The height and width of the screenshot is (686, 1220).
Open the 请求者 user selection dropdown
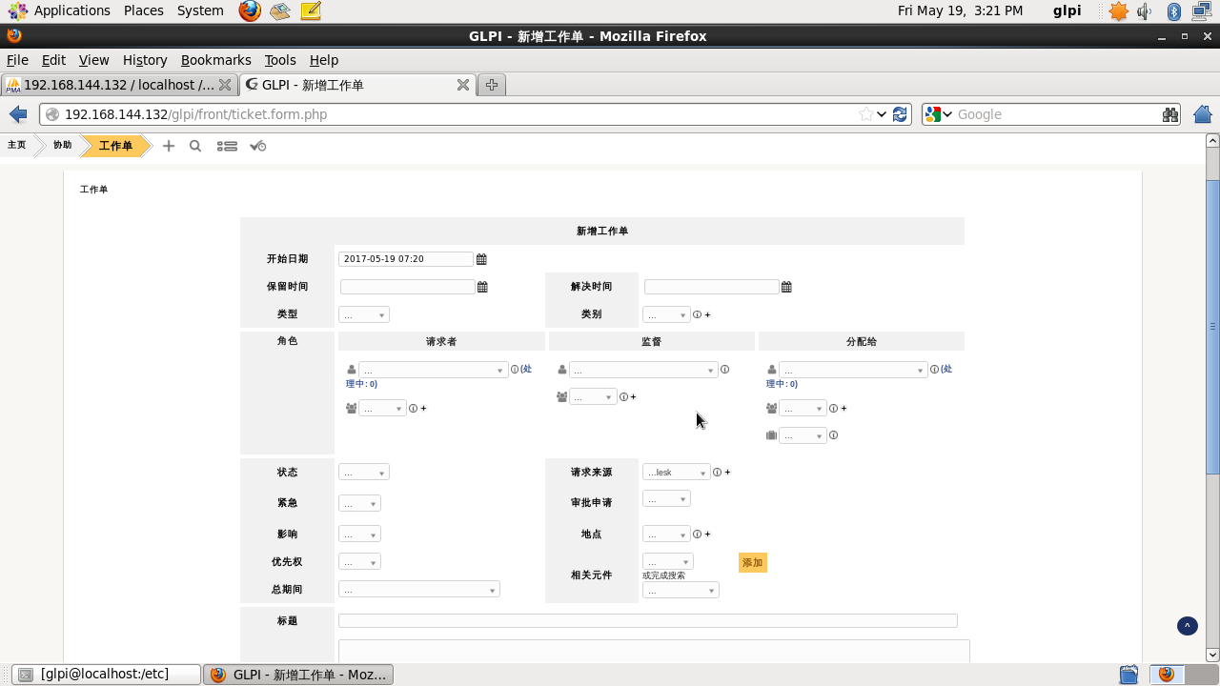433,370
